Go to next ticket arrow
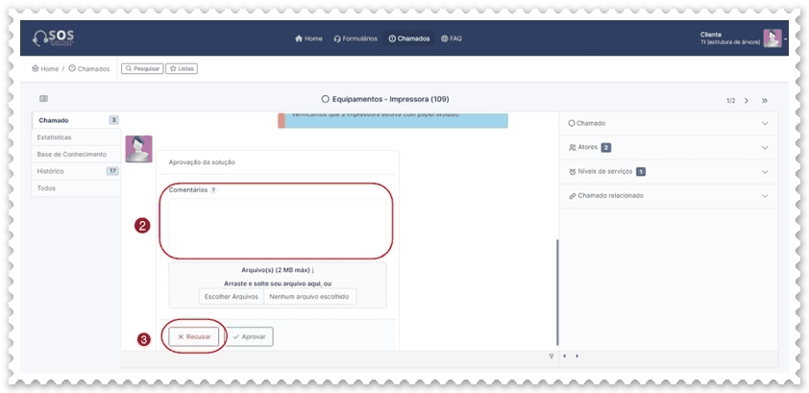Screen dimensions: 809x393 tap(747, 100)
